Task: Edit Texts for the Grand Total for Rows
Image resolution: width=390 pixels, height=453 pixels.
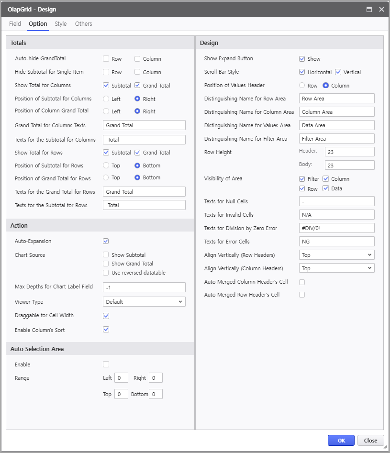Action: pos(144,191)
